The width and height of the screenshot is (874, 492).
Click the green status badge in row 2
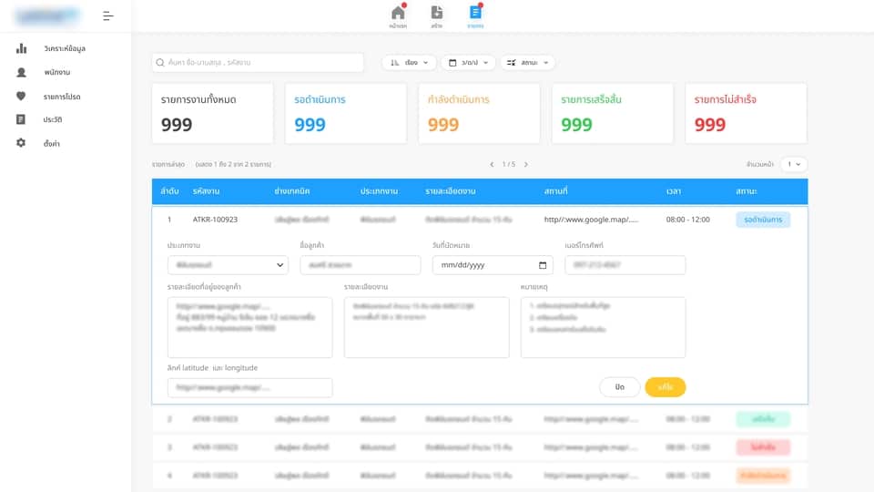(763, 419)
